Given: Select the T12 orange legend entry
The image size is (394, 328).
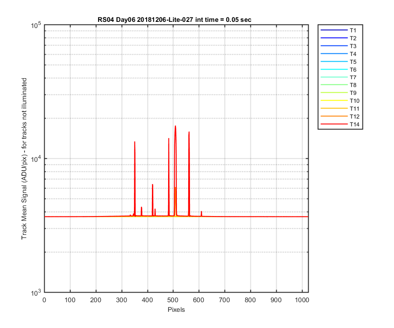Looking at the screenshot, I should point(340,116).
